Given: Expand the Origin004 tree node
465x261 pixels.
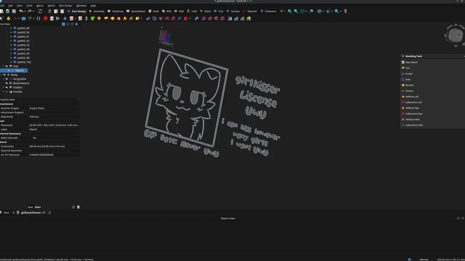Looking at the screenshot, I should [4, 79].
